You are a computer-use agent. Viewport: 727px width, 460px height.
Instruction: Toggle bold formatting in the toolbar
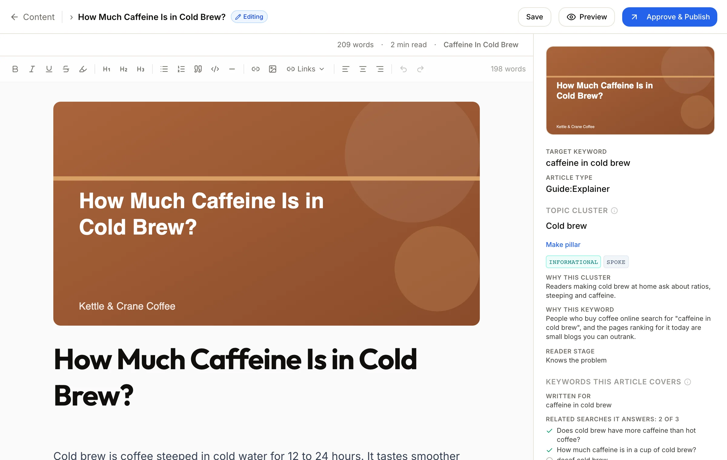tap(15, 69)
